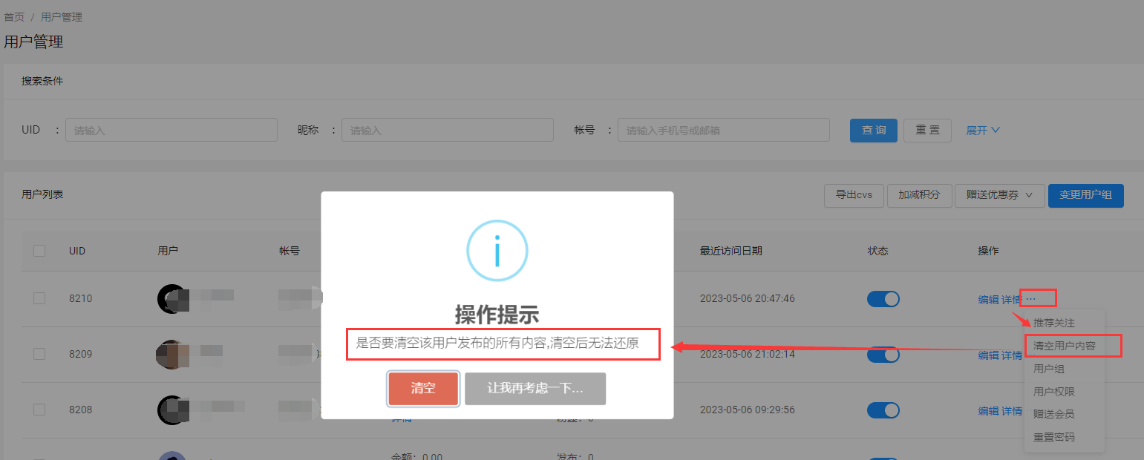1144x460 pixels.
Task: Click the 操作提示 dialog title
Action: click(497, 314)
